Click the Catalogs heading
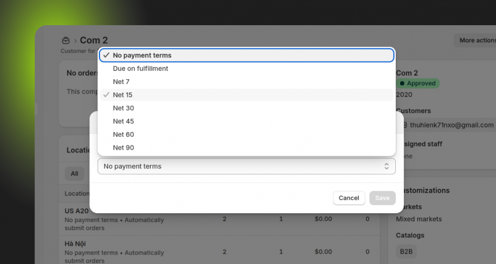 (410, 235)
